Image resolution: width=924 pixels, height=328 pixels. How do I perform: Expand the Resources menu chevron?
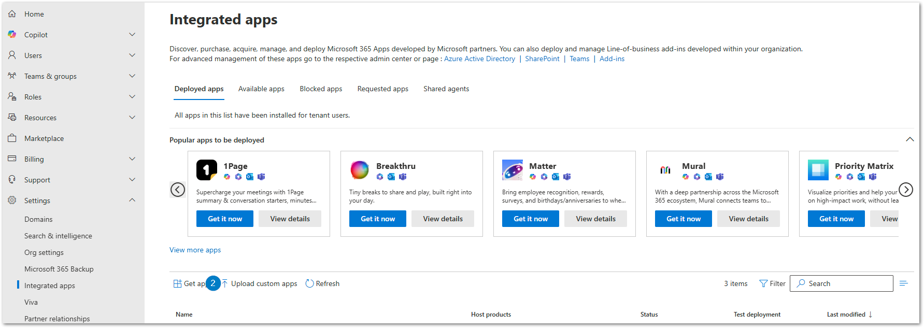(x=132, y=118)
